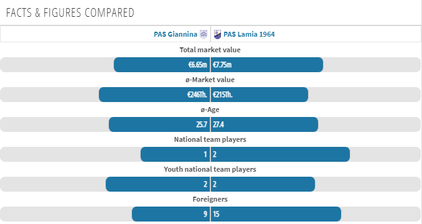Click the €7.75m total market value bar
Image resolution: width=422 pixels, height=224 pixels.
267,65
